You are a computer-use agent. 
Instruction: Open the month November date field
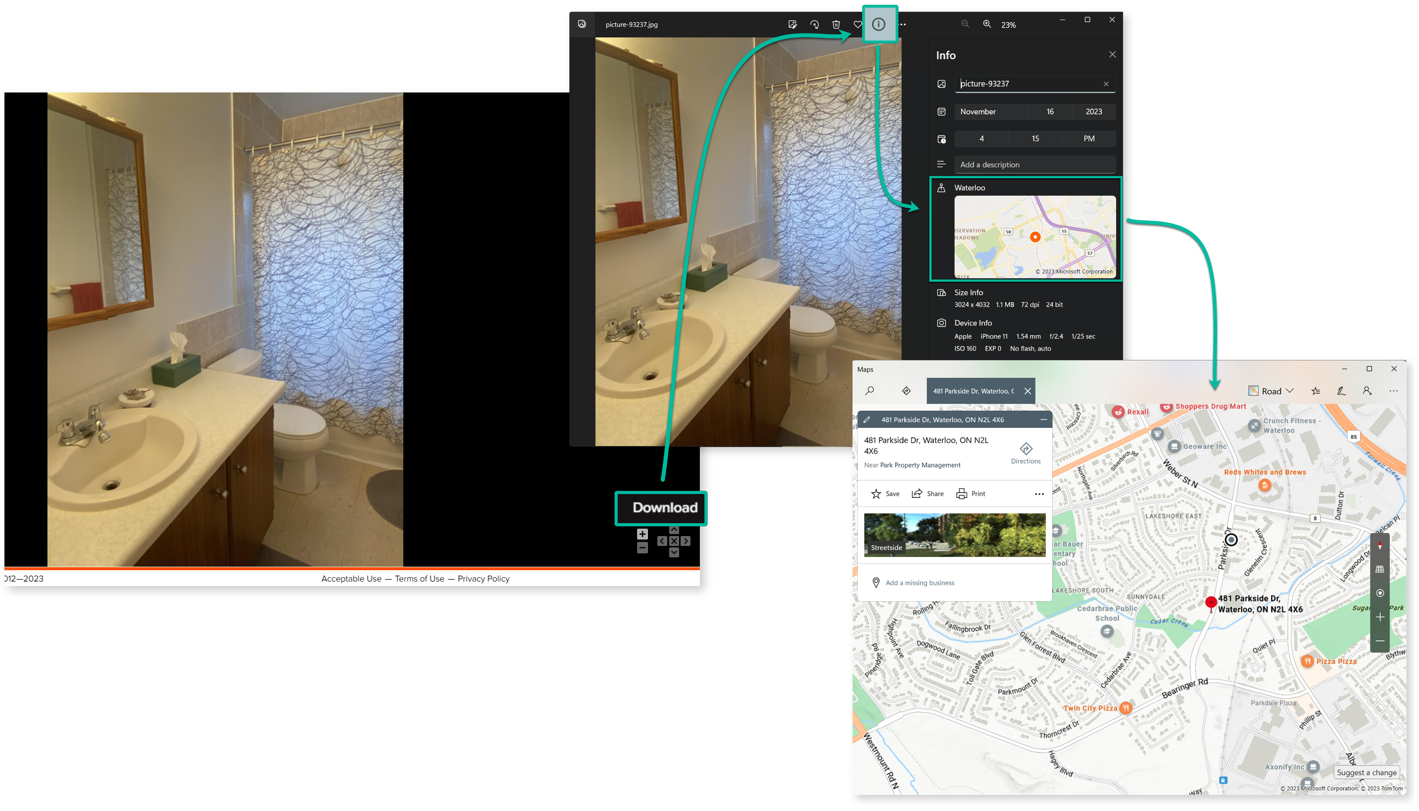click(x=991, y=111)
